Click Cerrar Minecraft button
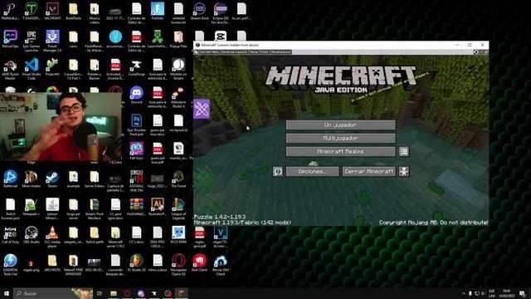The image size is (531, 299). (x=368, y=172)
